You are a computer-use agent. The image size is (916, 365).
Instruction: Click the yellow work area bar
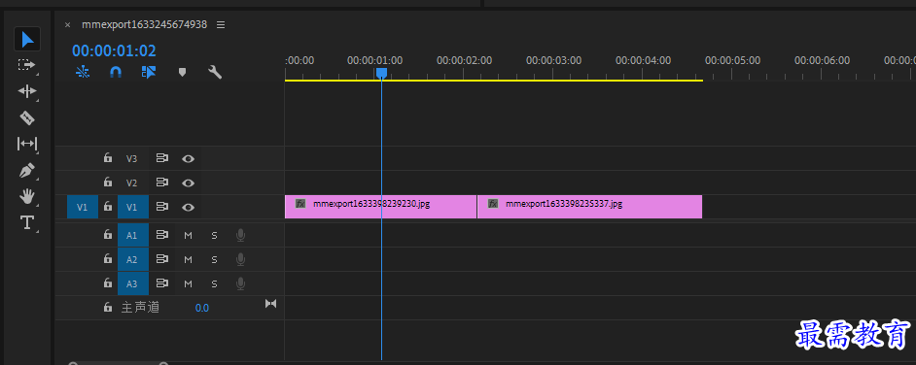[494, 80]
